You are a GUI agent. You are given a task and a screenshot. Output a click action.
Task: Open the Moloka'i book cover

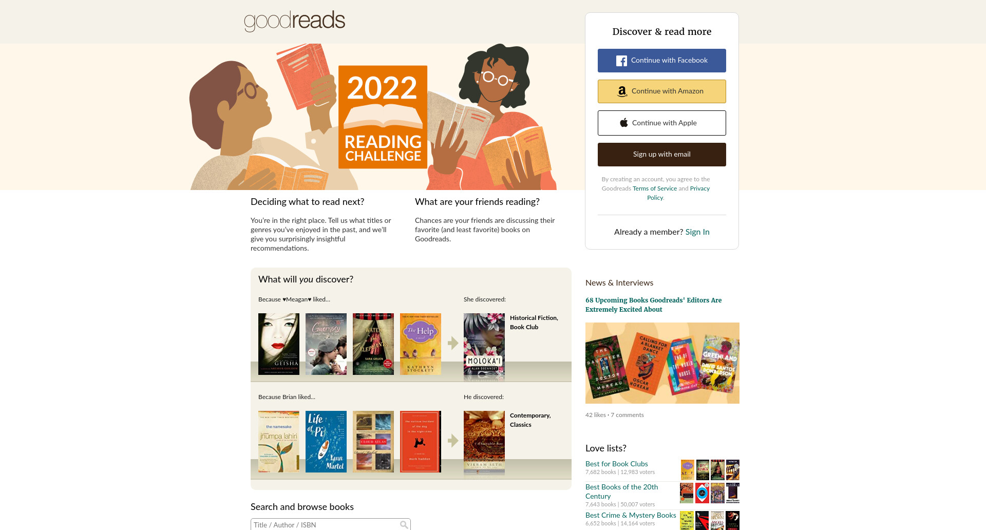484,347
